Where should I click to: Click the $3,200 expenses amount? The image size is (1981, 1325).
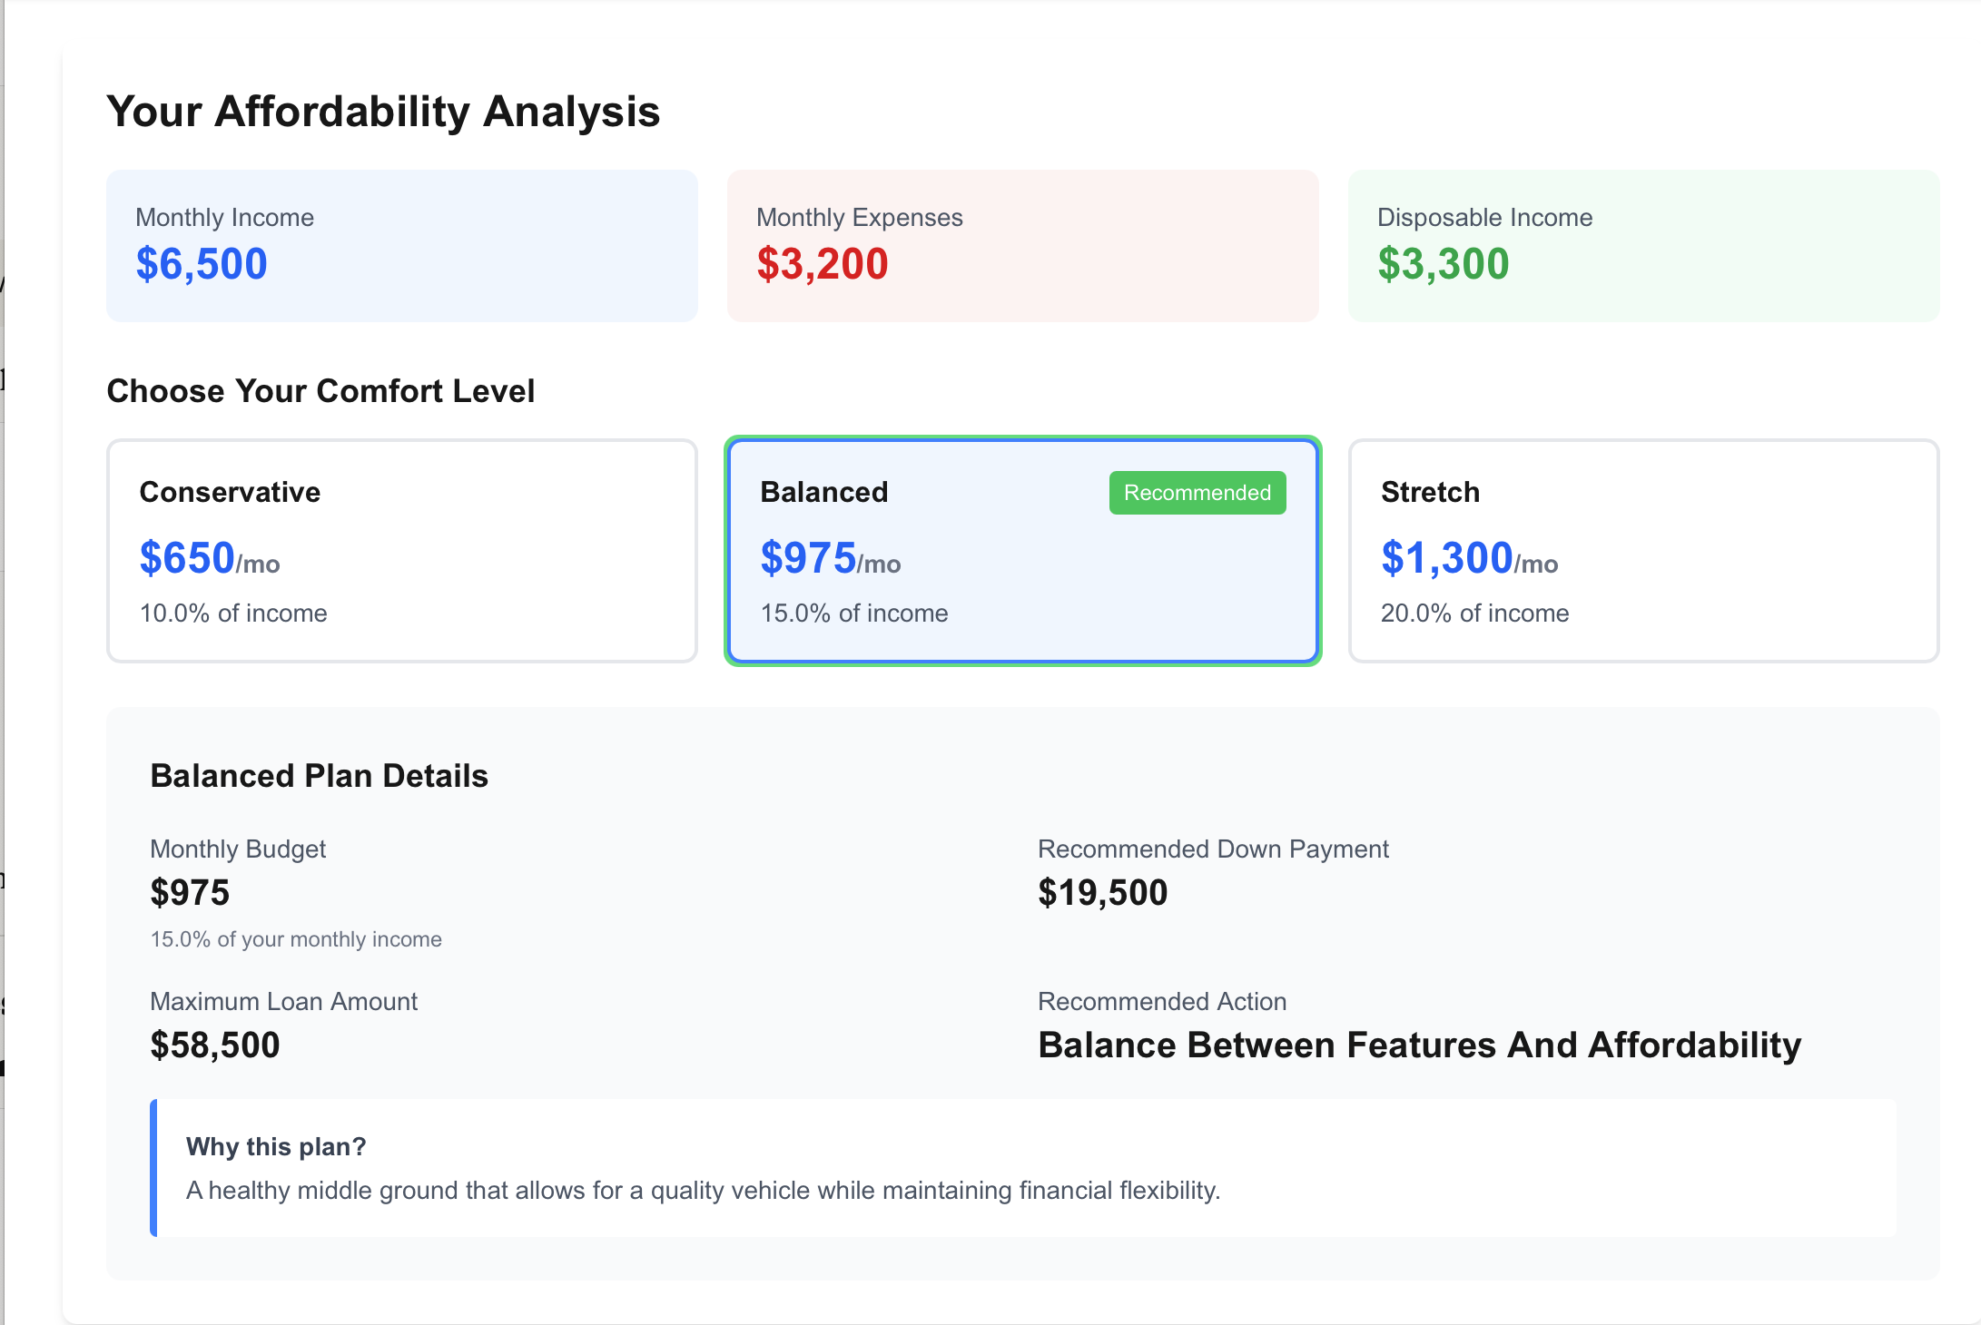823,264
